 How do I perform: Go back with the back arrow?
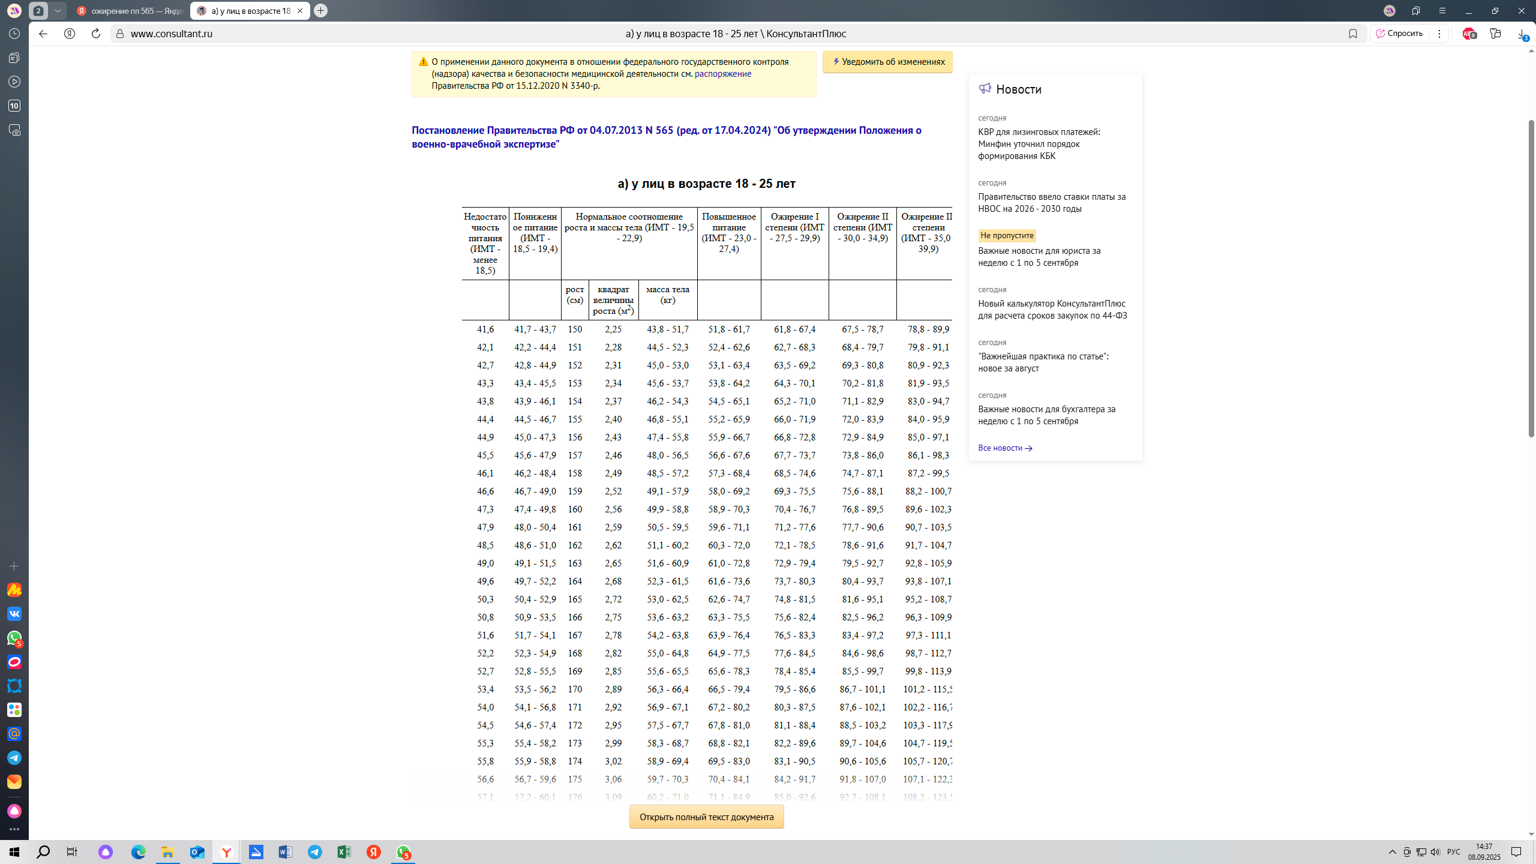(x=43, y=34)
